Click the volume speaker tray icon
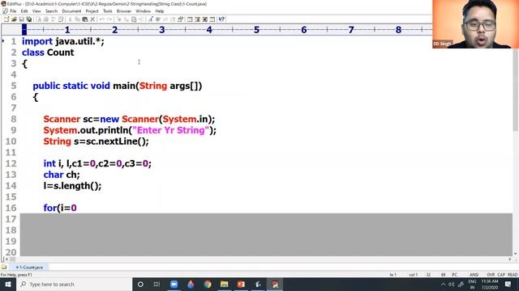 [x=452, y=284]
